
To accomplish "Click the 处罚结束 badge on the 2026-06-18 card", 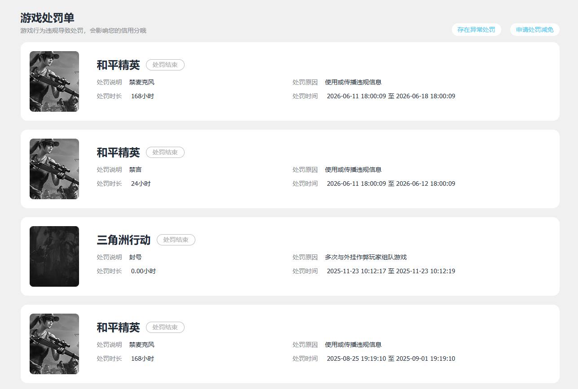I will (165, 65).
